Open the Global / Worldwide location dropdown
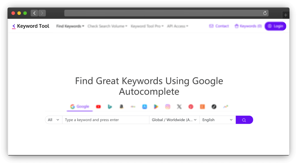Viewport: 297px width, 163px height. pyautogui.click(x=174, y=120)
